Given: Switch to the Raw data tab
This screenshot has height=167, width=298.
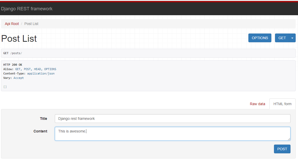Looking at the screenshot, I should pos(257,104).
